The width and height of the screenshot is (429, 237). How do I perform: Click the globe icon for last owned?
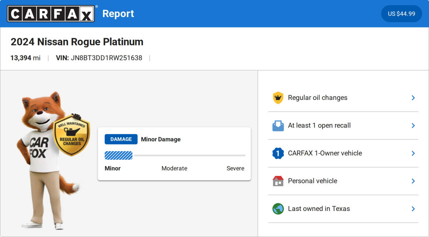pyautogui.click(x=278, y=209)
